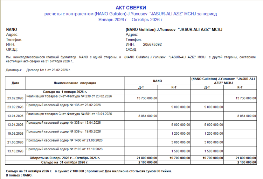263x179 pixels.
Task: Click NANO debit amount 8 064 000,00
Action: point(147,116)
